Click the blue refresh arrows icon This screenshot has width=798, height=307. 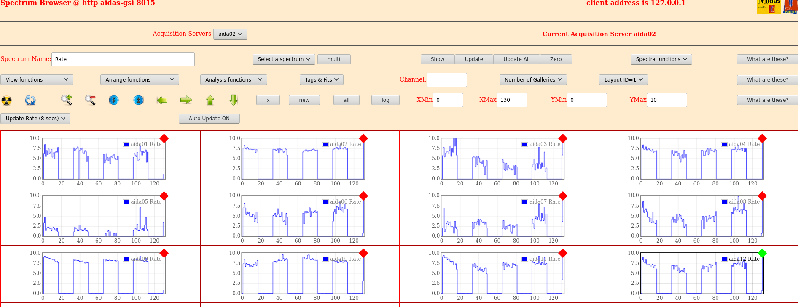[x=30, y=100]
